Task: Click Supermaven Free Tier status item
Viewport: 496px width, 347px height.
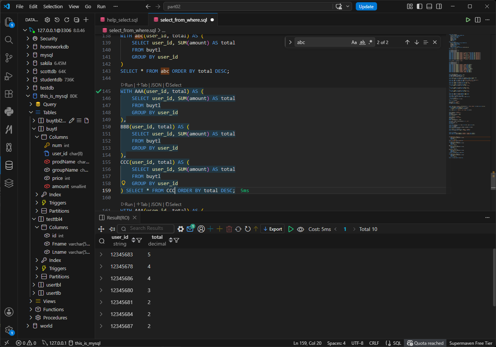Action: pyautogui.click(x=471, y=343)
